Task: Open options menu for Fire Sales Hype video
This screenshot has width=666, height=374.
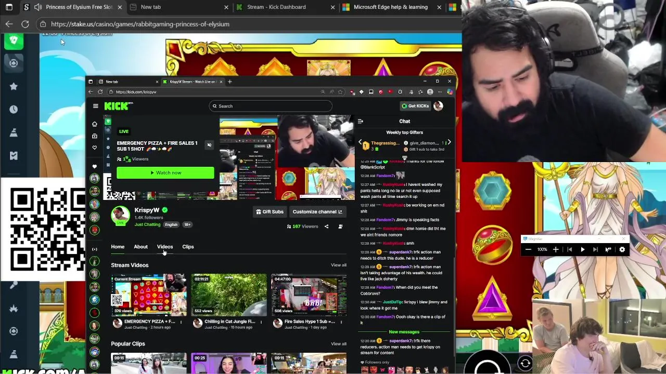Action: pyautogui.click(x=341, y=322)
